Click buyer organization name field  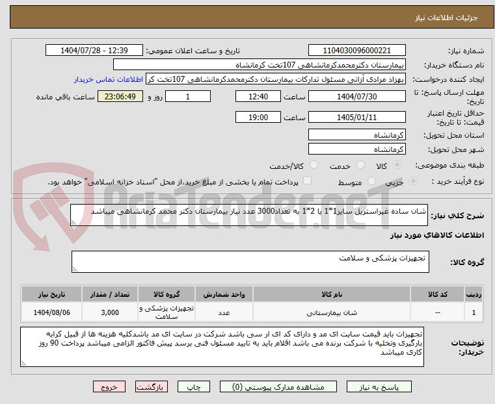pyautogui.click(x=260, y=65)
